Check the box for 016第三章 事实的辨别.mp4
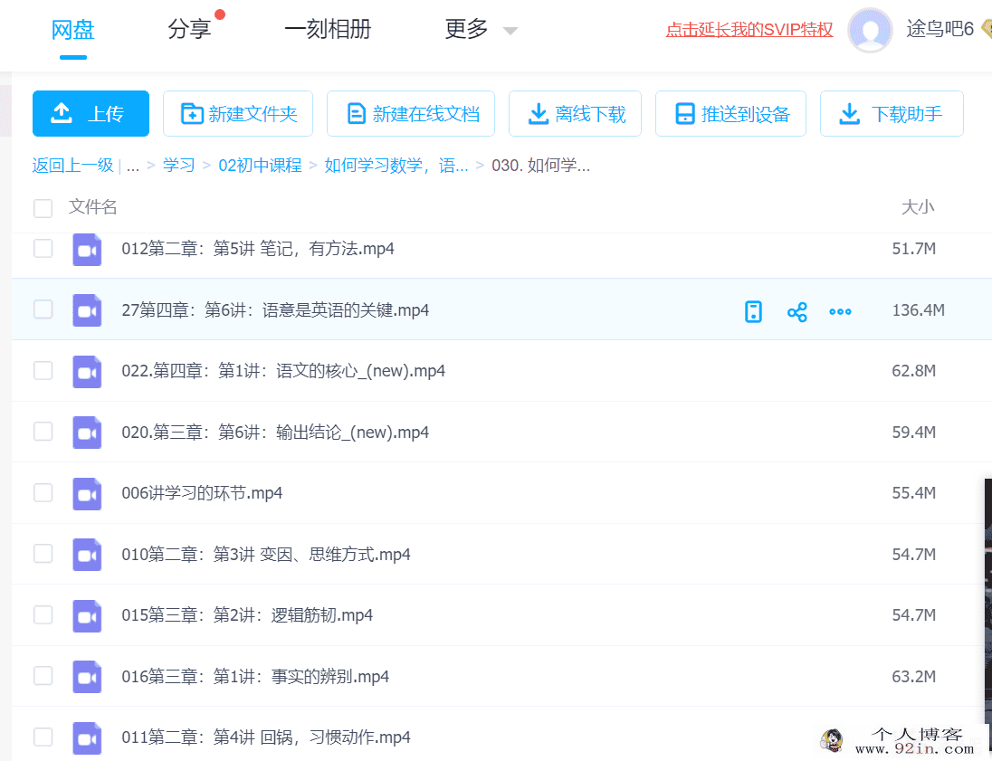992x761 pixels. [43, 676]
